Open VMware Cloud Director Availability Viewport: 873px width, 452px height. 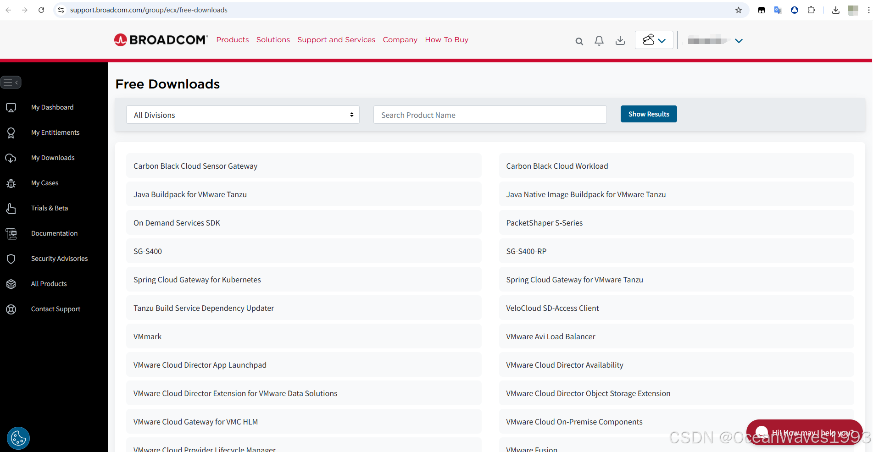point(676,365)
